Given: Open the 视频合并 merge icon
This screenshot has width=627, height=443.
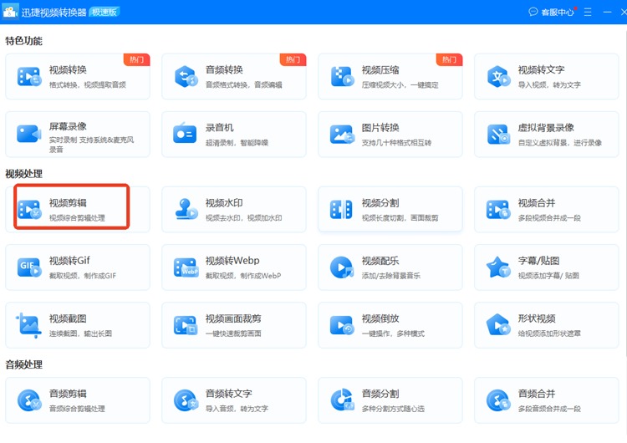Looking at the screenshot, I should pos(498,210).
